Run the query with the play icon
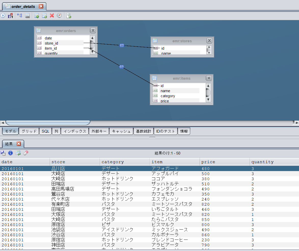 coord(3,16)
